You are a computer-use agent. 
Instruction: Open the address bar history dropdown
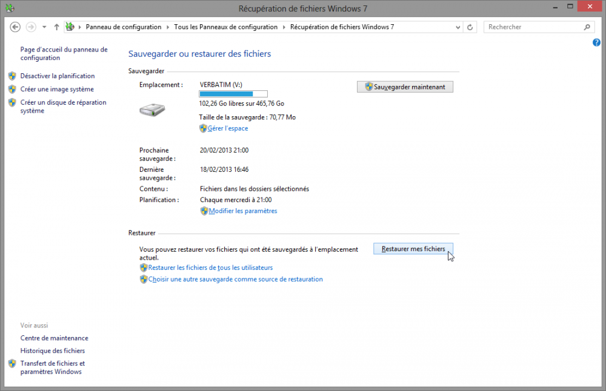coord(458,27)
